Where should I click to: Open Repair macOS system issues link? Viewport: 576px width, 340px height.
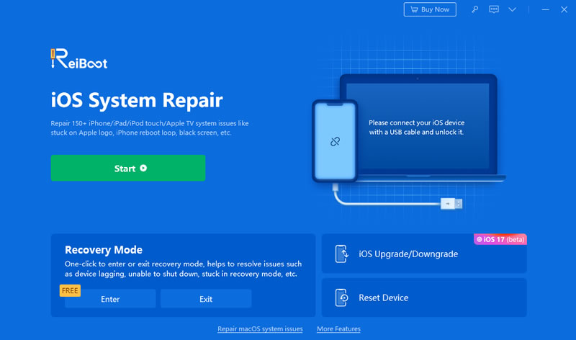(260, 329)
